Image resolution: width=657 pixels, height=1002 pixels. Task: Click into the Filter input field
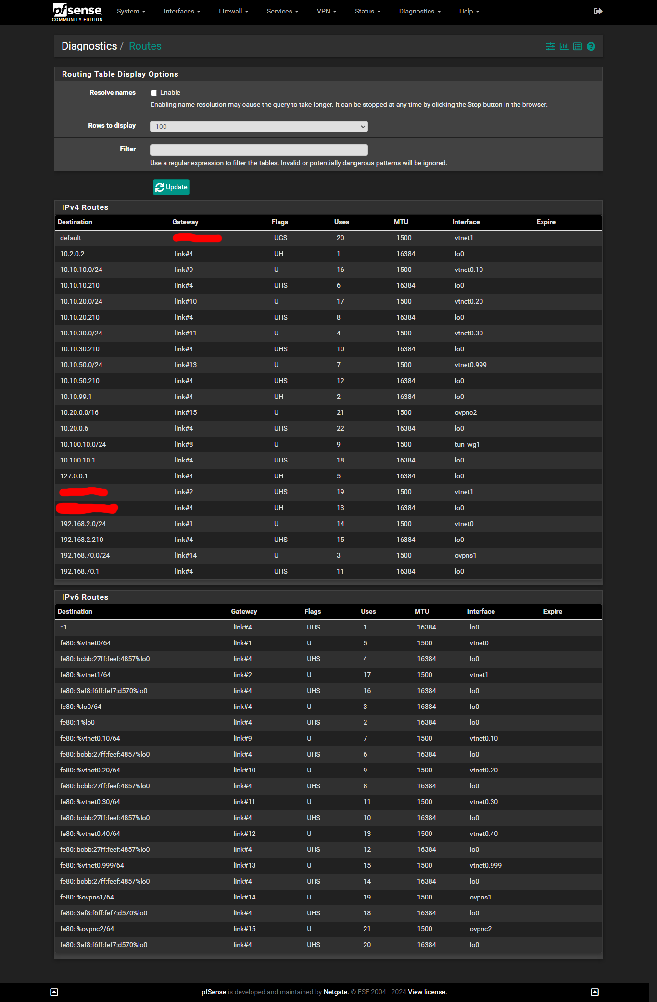(259, 150)
